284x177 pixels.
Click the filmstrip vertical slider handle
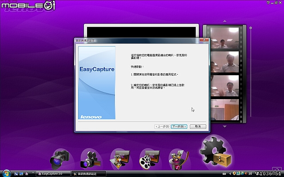[x=251, y=28]
